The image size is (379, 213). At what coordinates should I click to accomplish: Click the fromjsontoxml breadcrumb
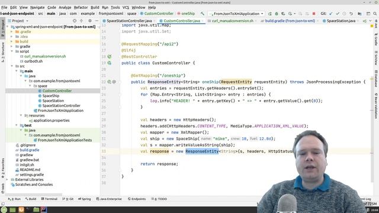tap(111, 14)
